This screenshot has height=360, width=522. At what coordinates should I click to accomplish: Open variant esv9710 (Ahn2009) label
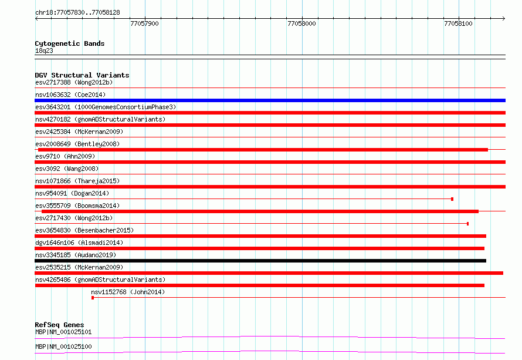point(65,156)
